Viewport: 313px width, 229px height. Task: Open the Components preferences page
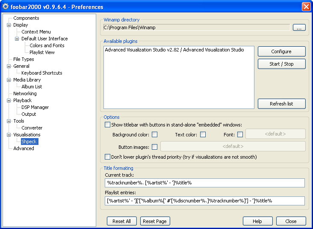26,18
